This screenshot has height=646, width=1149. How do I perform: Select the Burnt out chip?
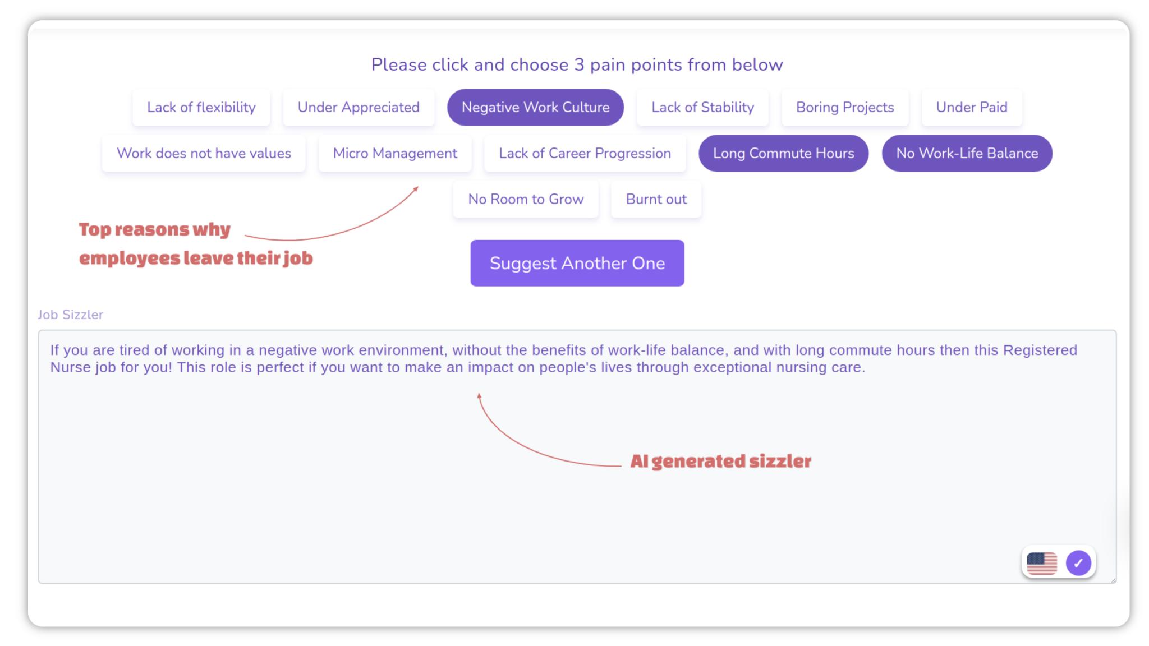[656, 199]
